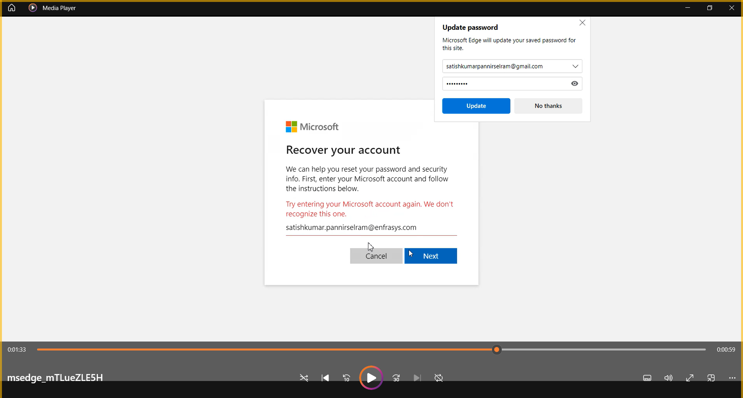Close the Update password popup
This screenshot has height=398, width=743.
(x=582, y=23)
